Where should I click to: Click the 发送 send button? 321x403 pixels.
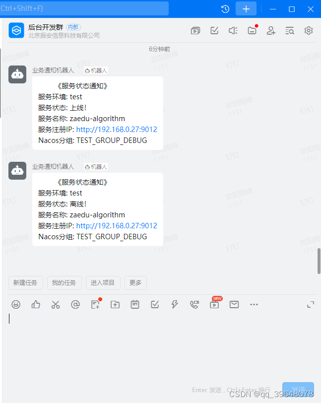(298, 389)
